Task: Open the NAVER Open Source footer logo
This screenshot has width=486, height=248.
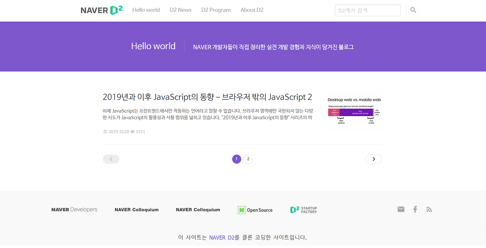Action: point(255,210)
